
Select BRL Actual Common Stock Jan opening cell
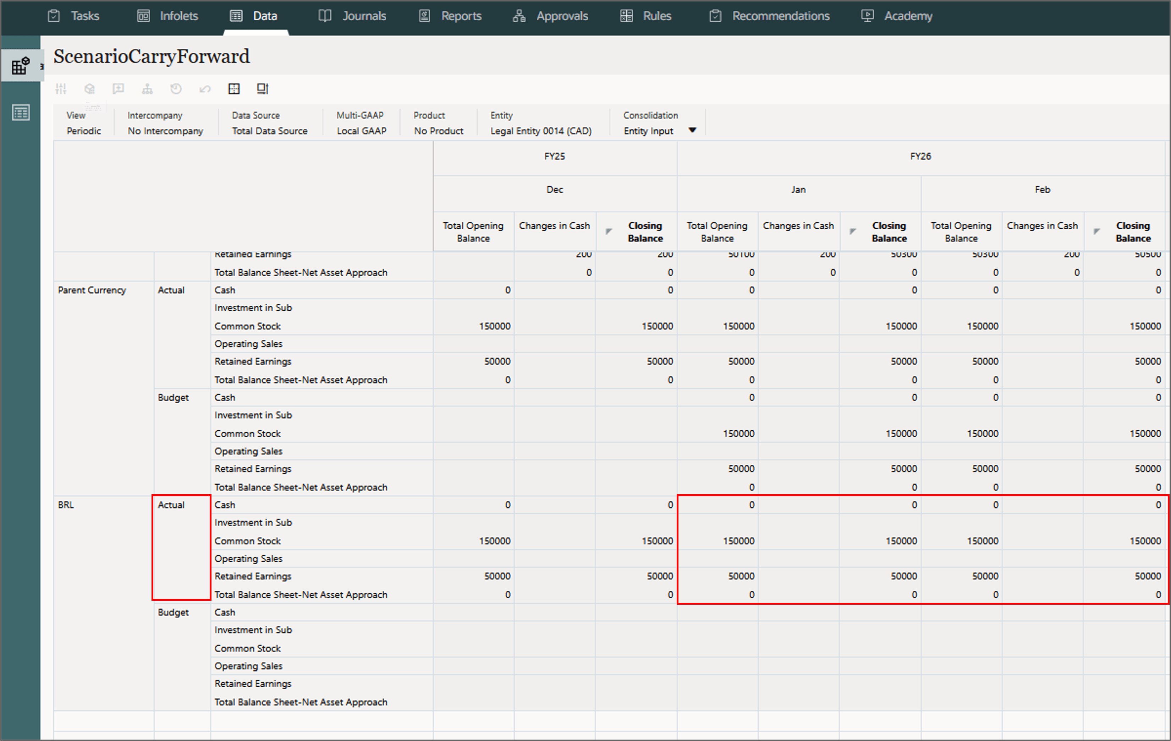(718, 541)
